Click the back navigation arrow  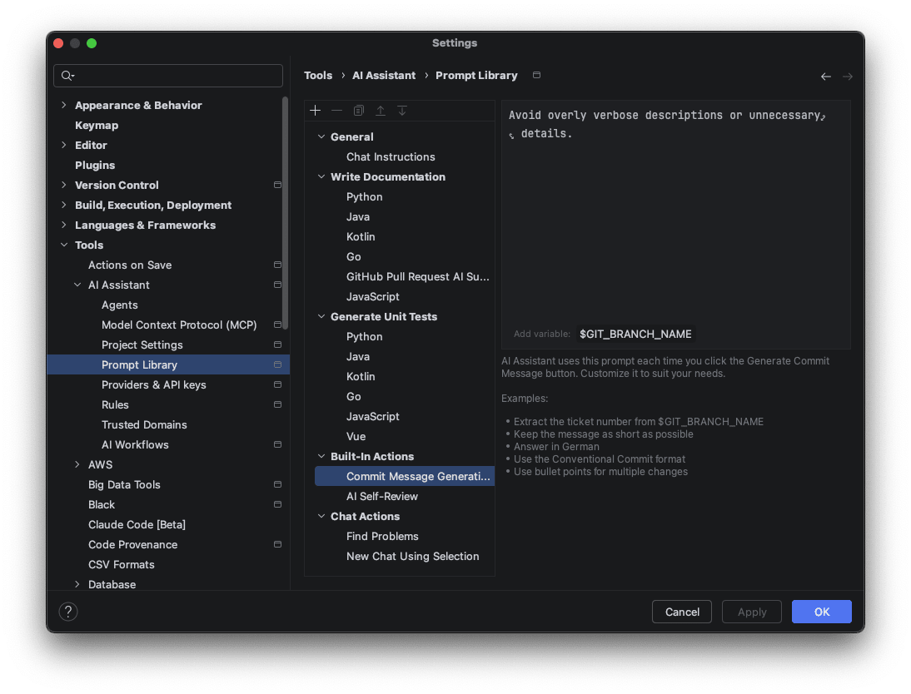[825, 77]
